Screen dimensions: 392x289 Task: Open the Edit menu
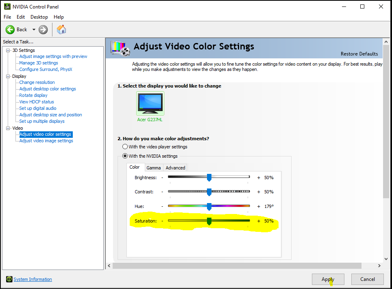coord(20,17)
